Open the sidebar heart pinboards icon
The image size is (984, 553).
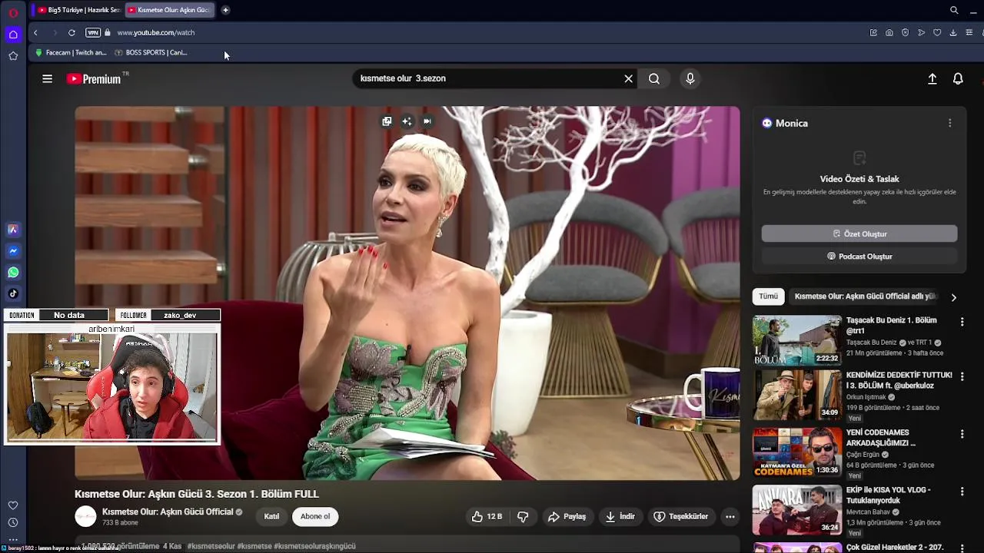click(x=13, y=505)
